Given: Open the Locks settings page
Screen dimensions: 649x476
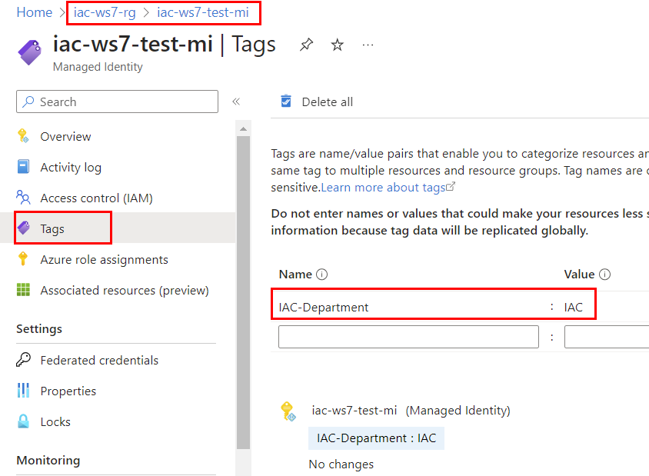Looking at the screenshot, I should coord(55,422).
